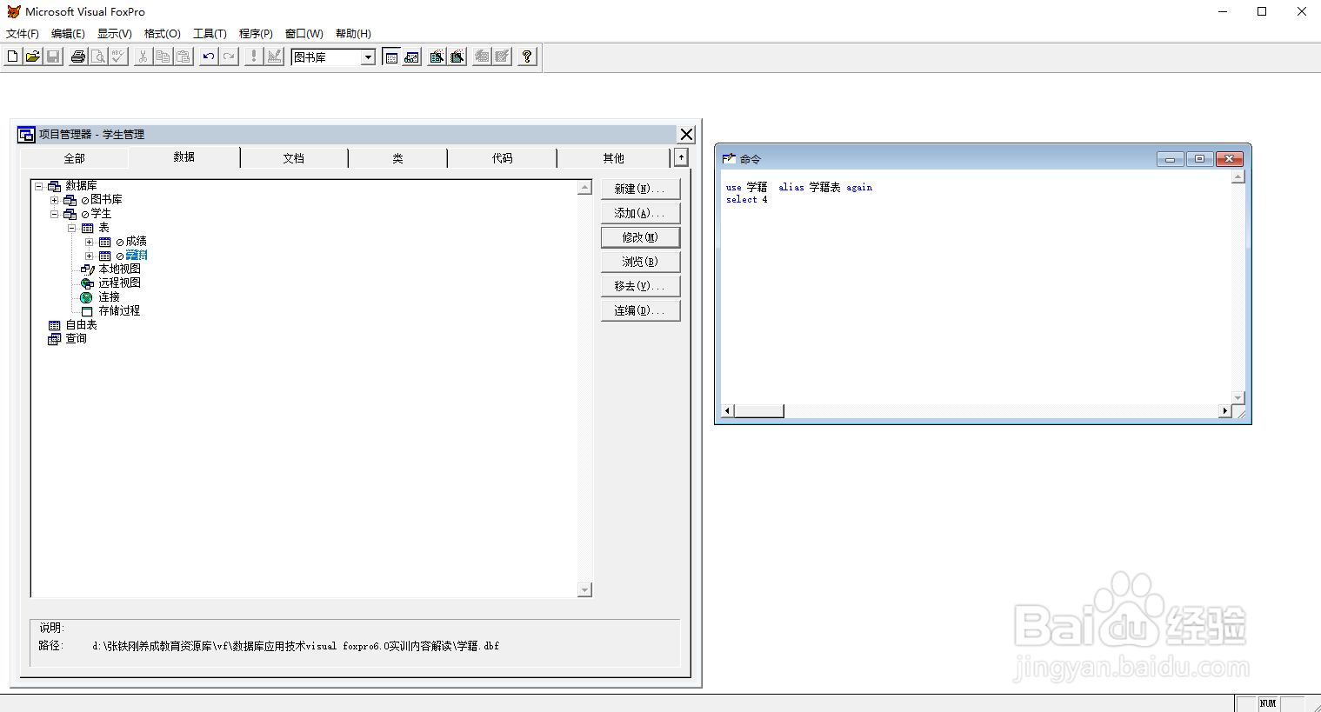Run the ABC spelling check icon

[x=118, y=57]
